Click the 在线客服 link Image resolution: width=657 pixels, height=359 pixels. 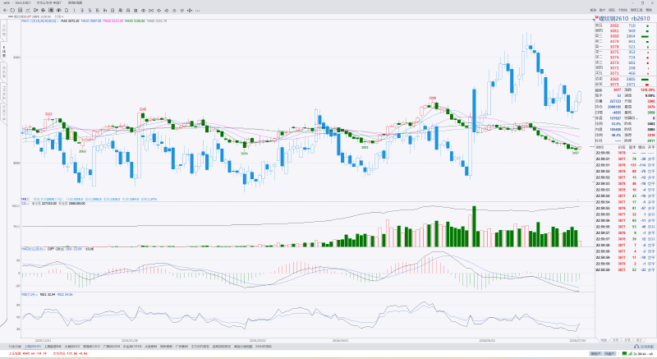tap(646, 347)
